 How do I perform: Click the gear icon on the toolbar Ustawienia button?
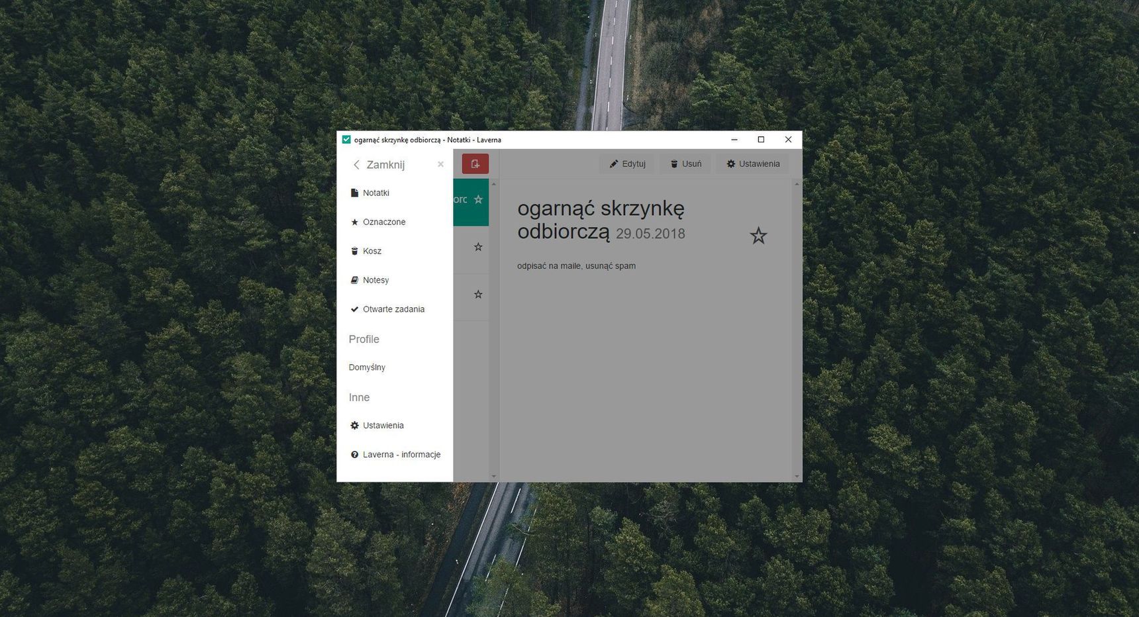click(731, 164)
